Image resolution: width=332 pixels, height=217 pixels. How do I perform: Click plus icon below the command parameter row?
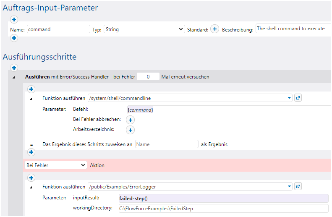coord(14,38)
